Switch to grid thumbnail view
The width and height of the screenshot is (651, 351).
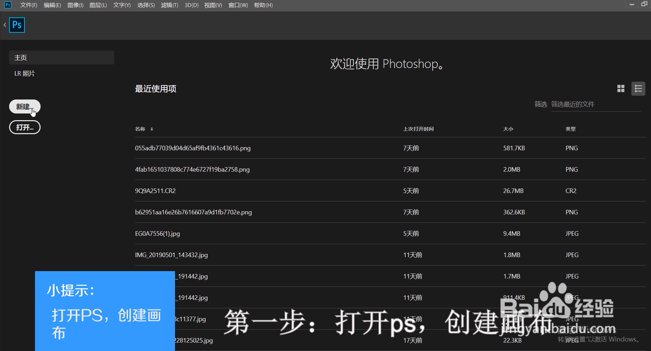pyautogui.click(x=621, y=89)
